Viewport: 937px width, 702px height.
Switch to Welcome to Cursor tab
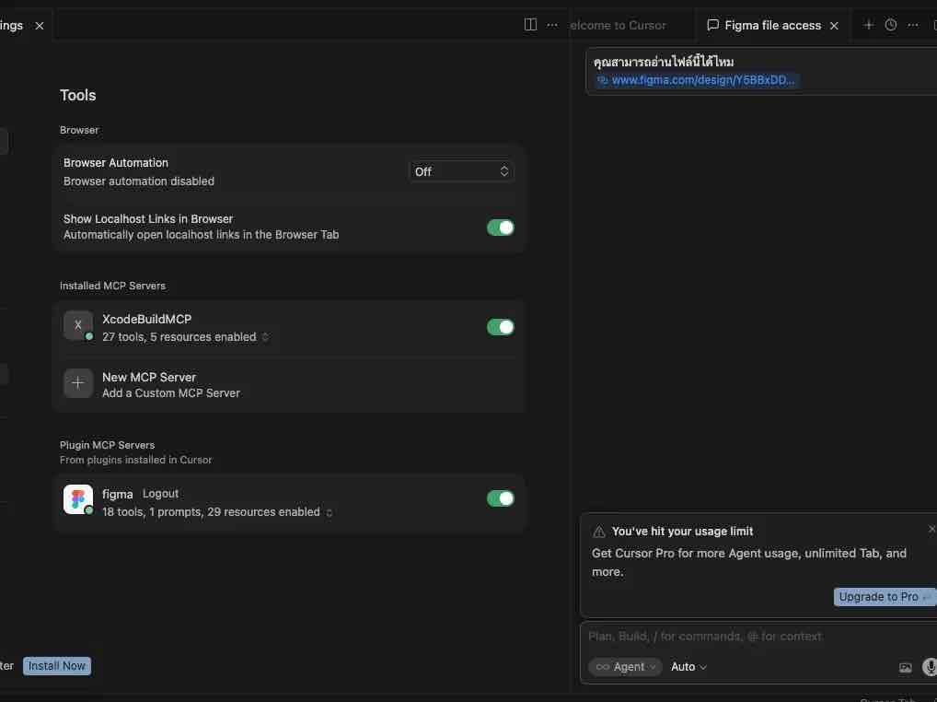point(618,25)
